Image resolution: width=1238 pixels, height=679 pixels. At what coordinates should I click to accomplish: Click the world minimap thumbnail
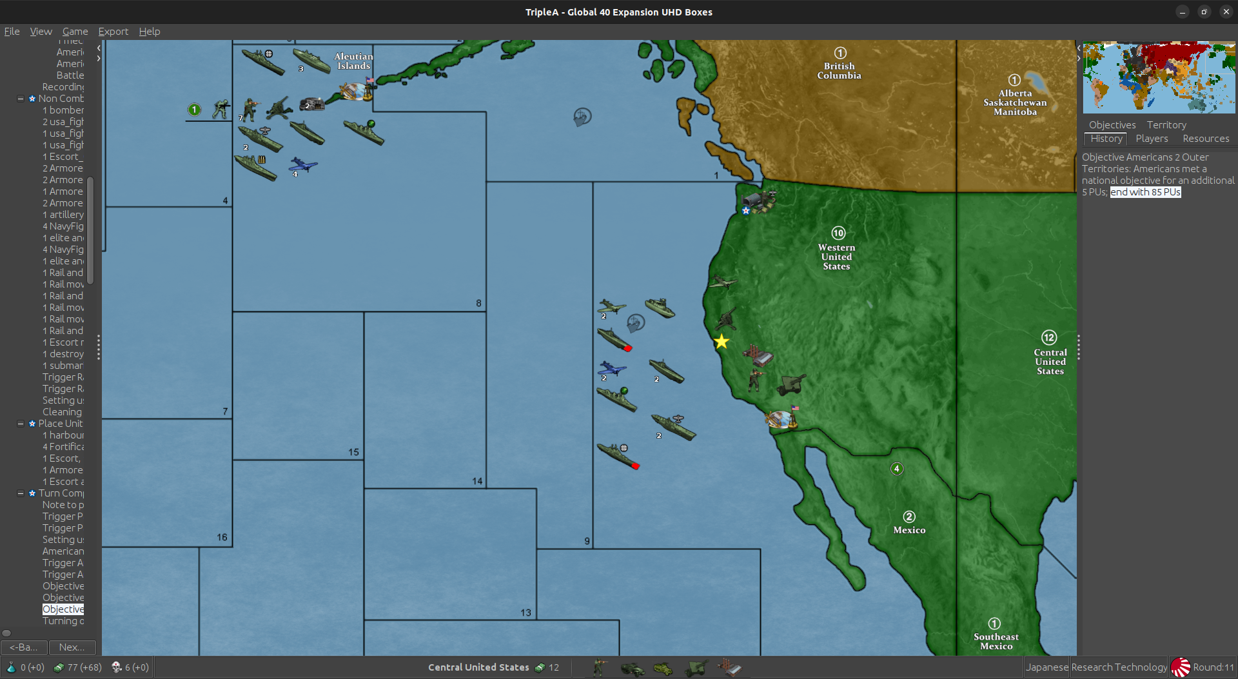[x=1159, y=77]
